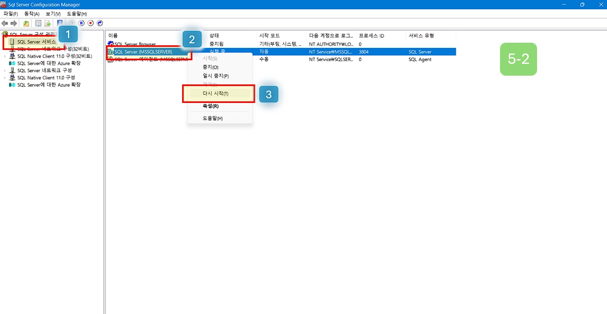The width and height of the screenshot is (607, 314).
Task: Click the NT AUTHORITY logon account cell
Action: [331, 44]
